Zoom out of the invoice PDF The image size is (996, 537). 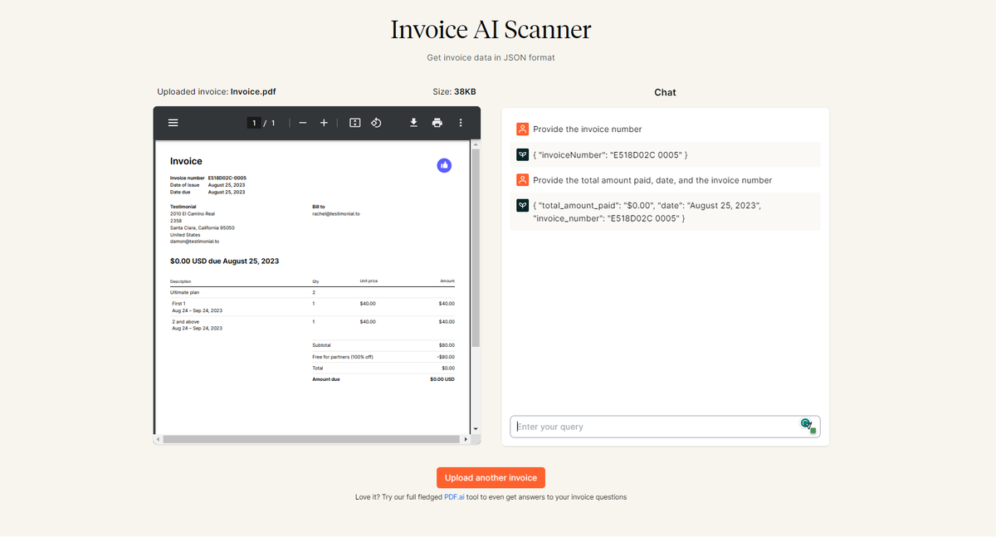303,122
